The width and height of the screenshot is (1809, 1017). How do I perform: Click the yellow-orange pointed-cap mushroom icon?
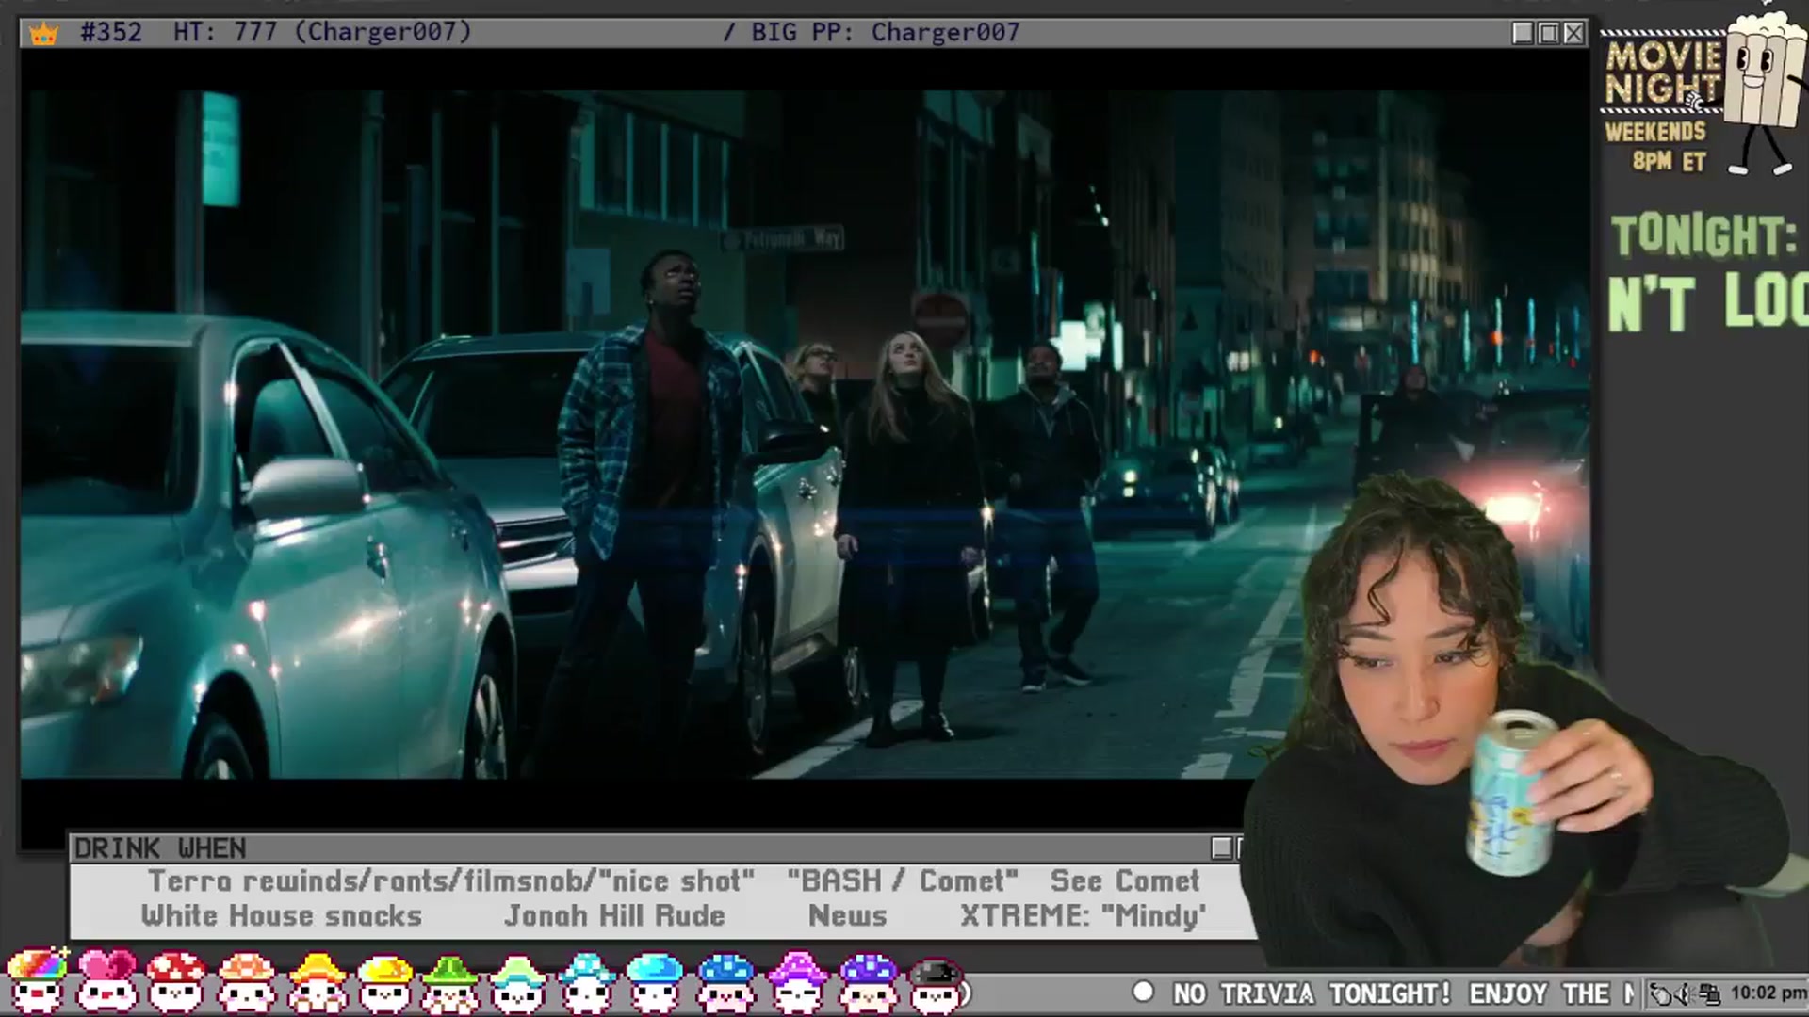(x=316, y=981)
